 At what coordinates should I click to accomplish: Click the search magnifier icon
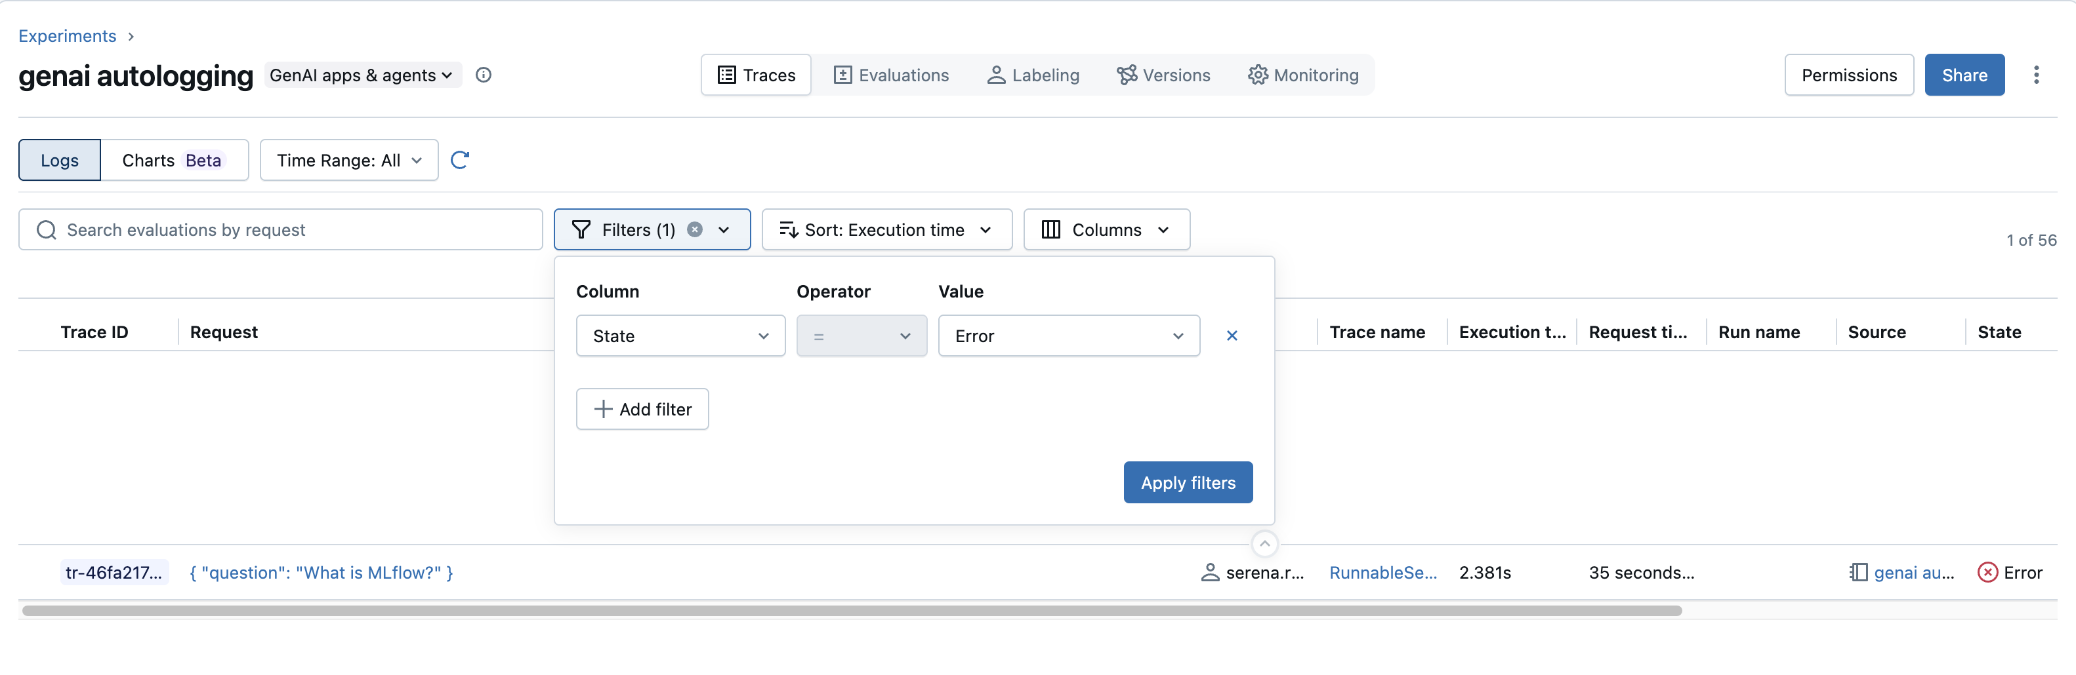coord(47,230)
